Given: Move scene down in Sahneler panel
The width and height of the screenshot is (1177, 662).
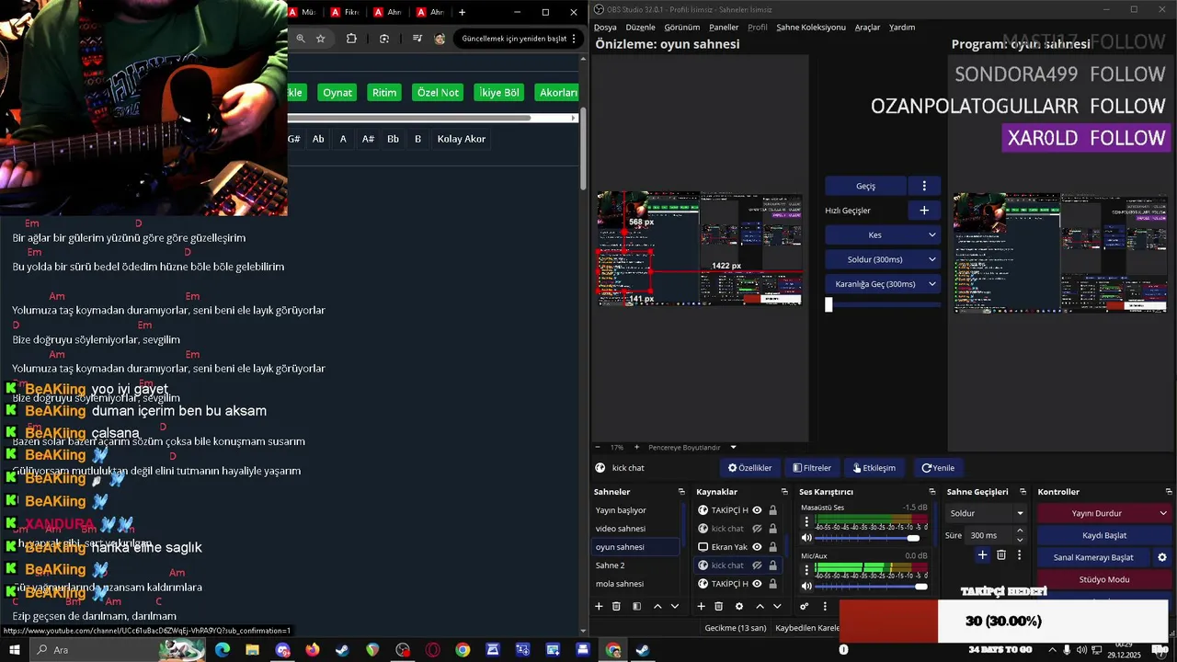Looking at the screenshot, I should coord(675,606).
